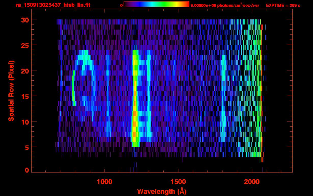Click the 1000 wavelength tick label
Screen dimensions: 313x196
[x=105, y=182]
